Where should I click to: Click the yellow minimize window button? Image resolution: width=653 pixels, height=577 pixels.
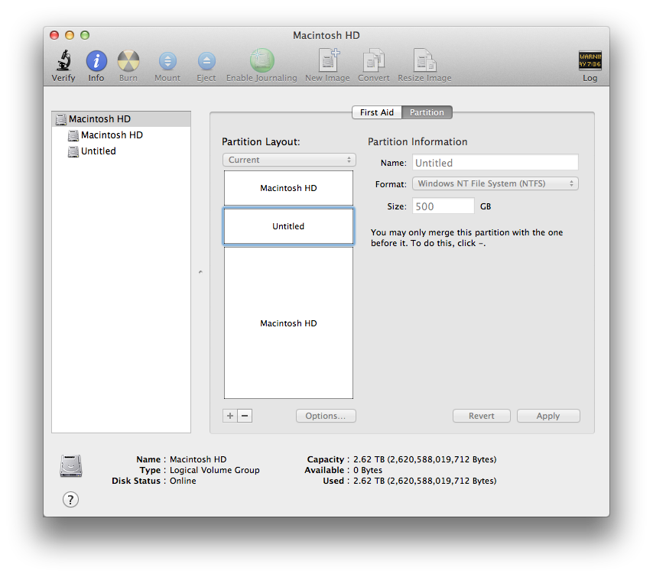click(x=70, y=35)
